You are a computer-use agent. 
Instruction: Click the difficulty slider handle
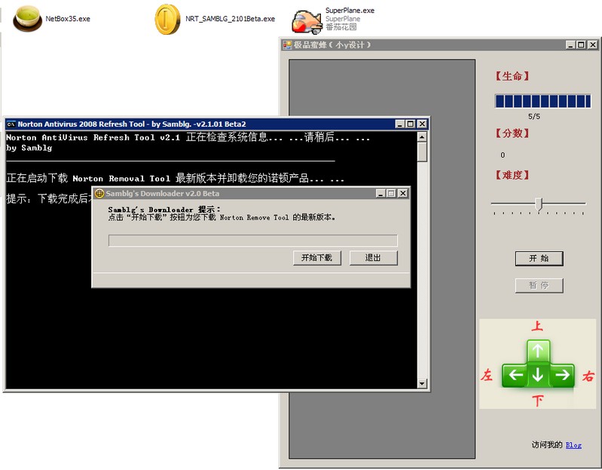[539, 204]
